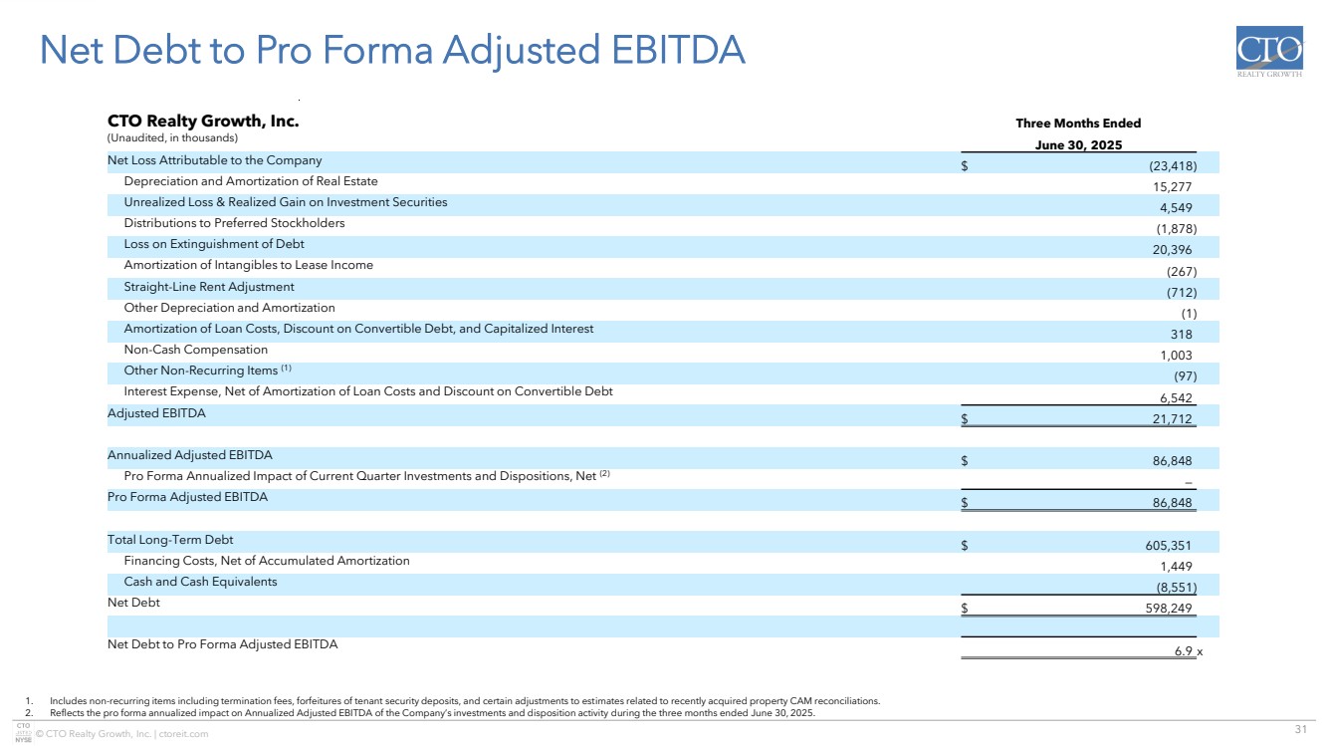This screenshot has width=1327, height=746.
Task: Select the 'Net Loss Attributable to the Company' row
Action: pyautogui.click(x=215, y=160)
